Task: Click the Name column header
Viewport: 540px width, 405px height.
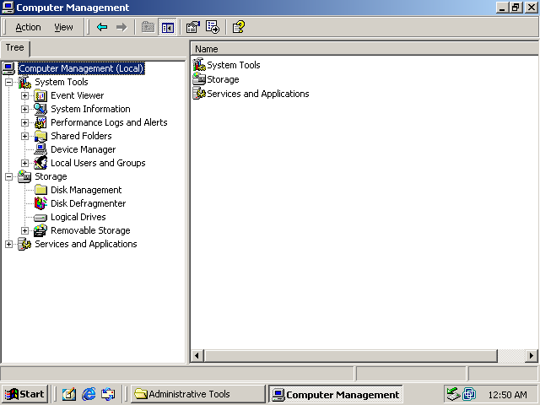Action: tap(364, 49)
